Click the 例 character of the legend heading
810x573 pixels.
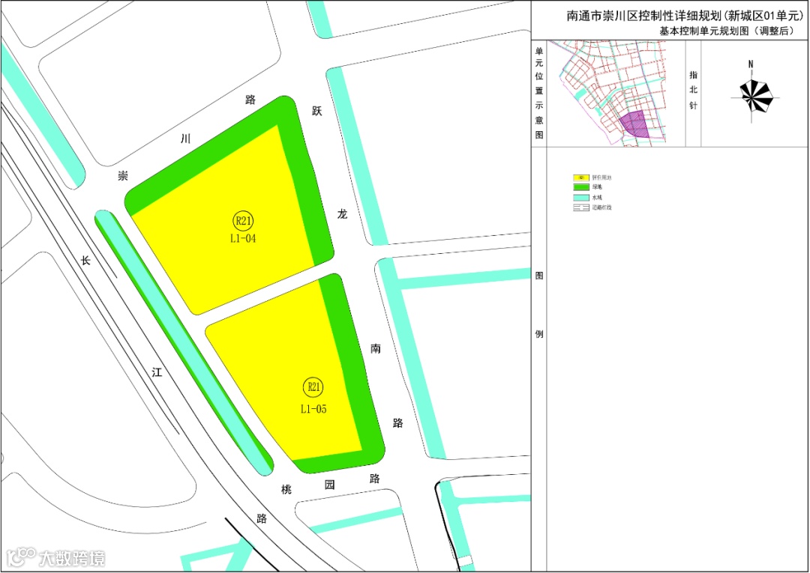click(539, 334)
